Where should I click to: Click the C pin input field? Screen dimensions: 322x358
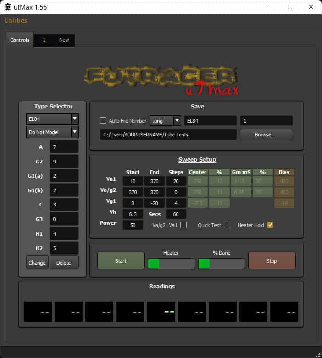pos(64,205)
